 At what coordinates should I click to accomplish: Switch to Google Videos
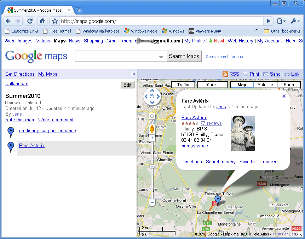(43, 41)
